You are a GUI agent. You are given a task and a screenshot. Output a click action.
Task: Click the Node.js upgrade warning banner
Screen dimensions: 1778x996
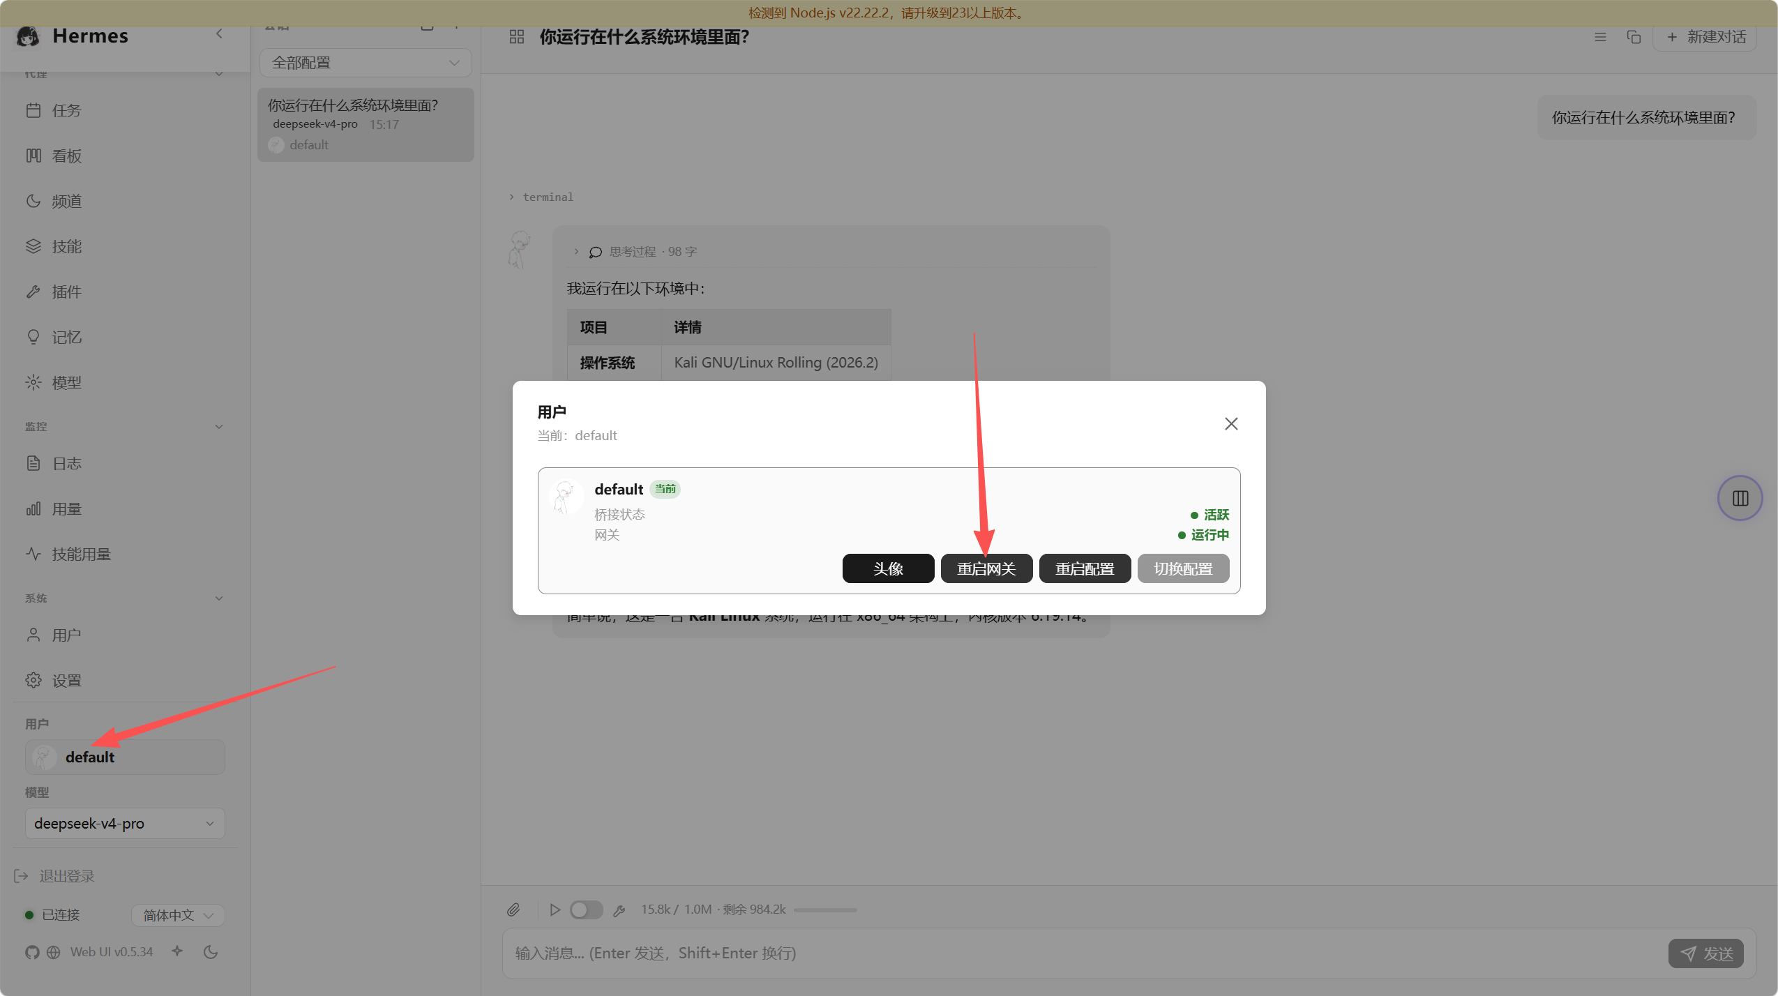pyautogui.click(x=889, y=13)
